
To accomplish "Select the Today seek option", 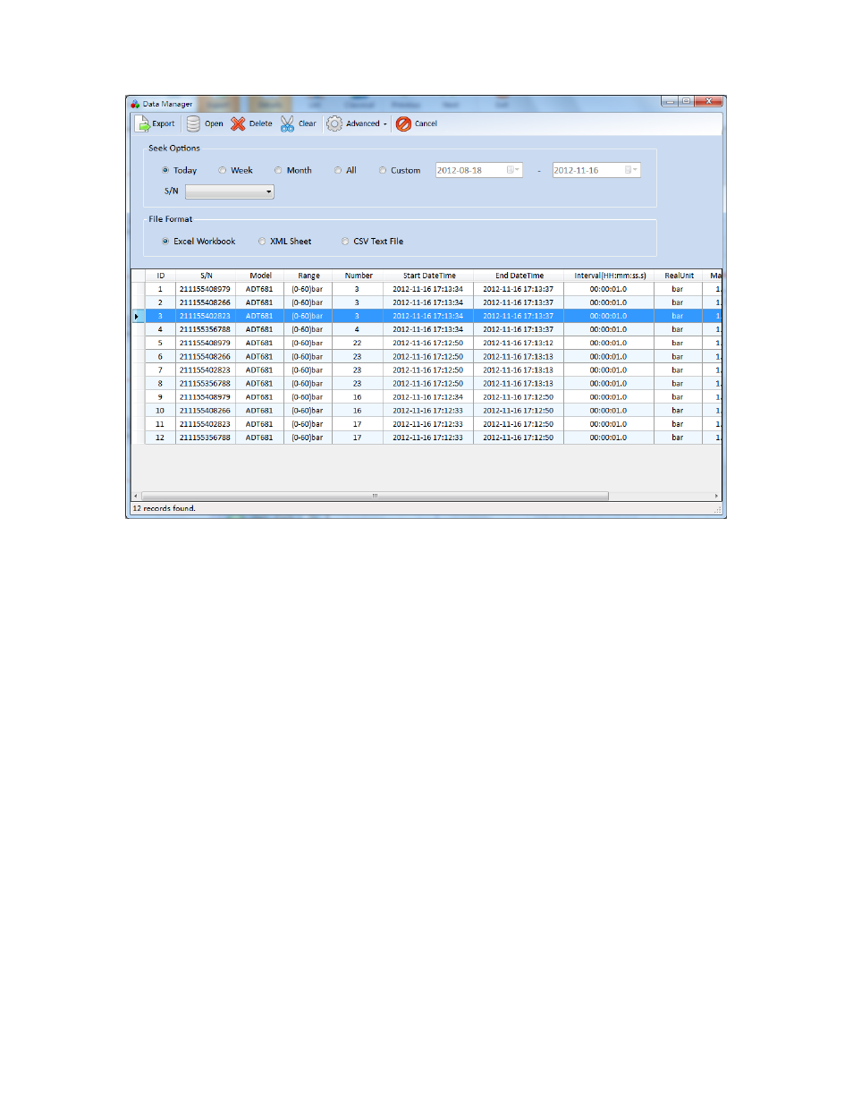I will coord(165,170).
